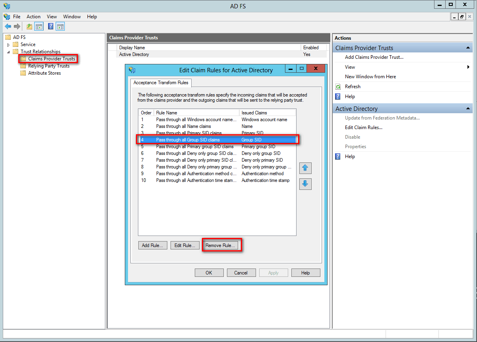Click the Display Name column header
Viewport: 477px width, 342px height.
209,48
